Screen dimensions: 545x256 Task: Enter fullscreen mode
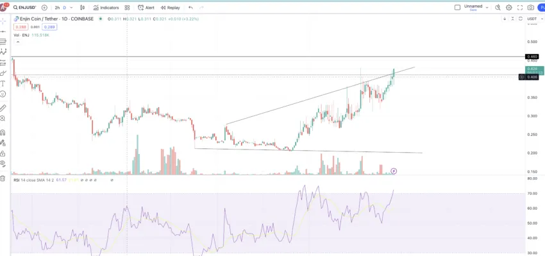click(520, 7)
